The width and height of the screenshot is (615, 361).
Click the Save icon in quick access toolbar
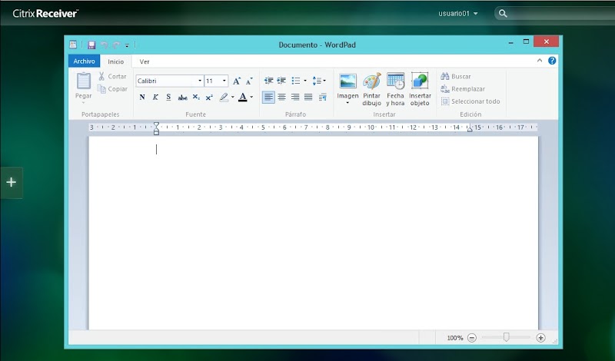(x=91, y=45)
